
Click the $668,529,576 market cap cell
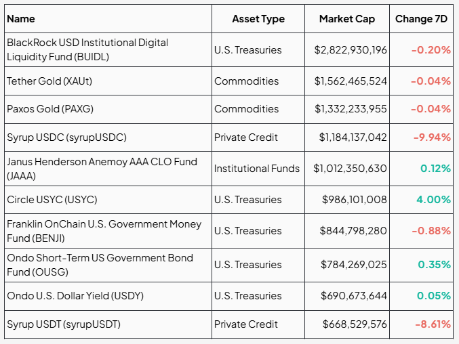355,324
